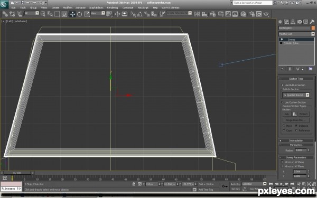The image size is (317, 198).
Task: Click the Render Production teapot icon
Action: pos(266,14)
